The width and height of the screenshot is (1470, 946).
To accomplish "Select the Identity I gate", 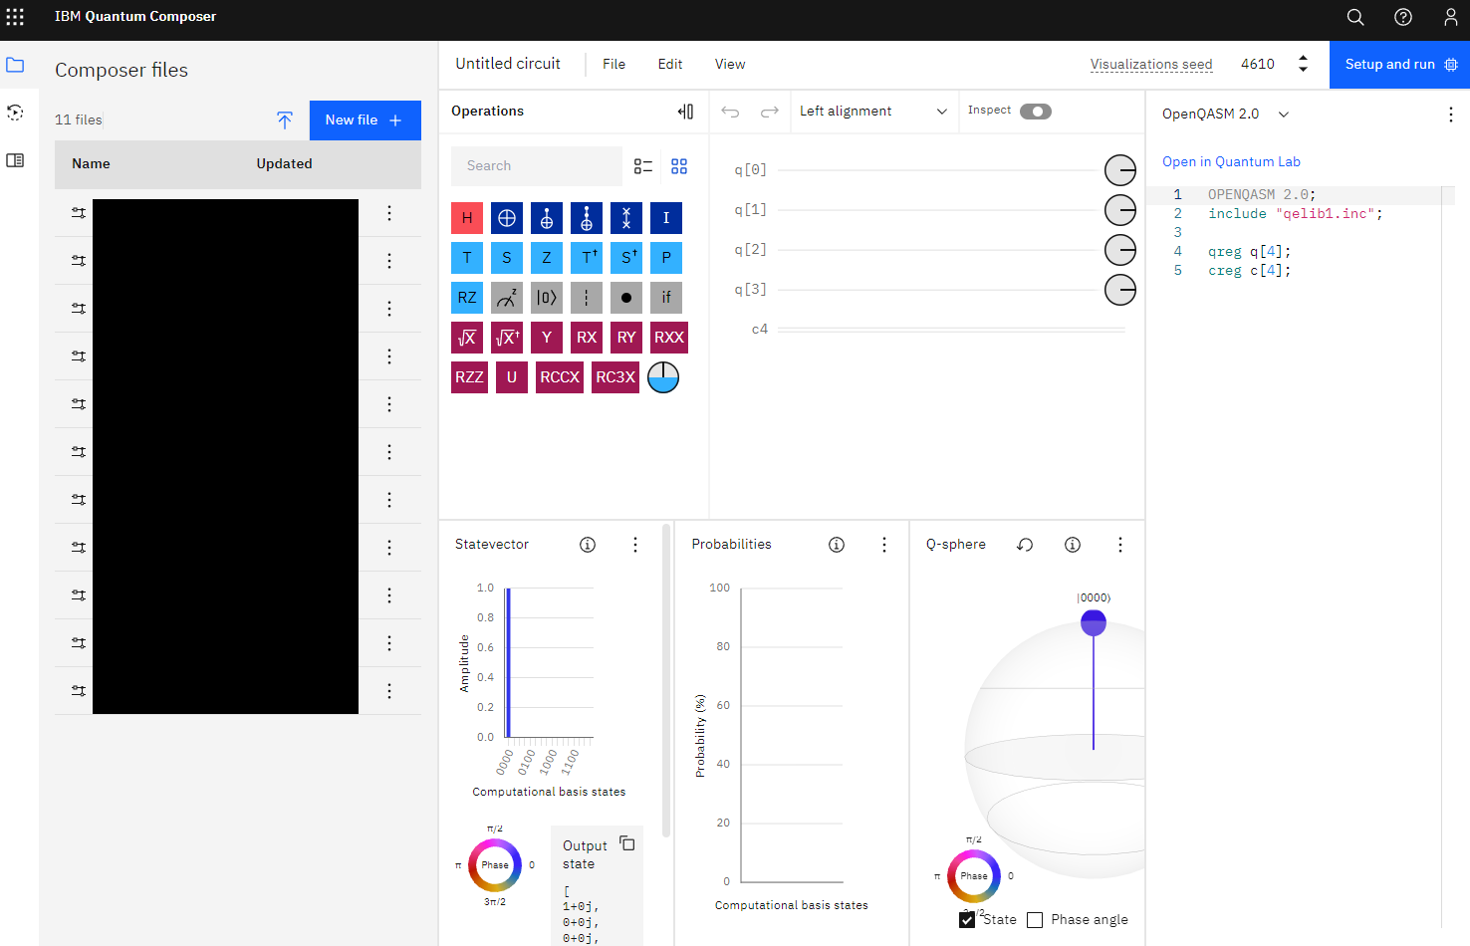I will (666, 218).
